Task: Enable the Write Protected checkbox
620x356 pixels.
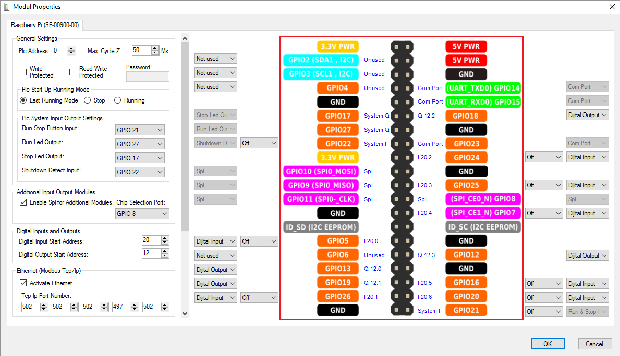Action: [23, 72]
